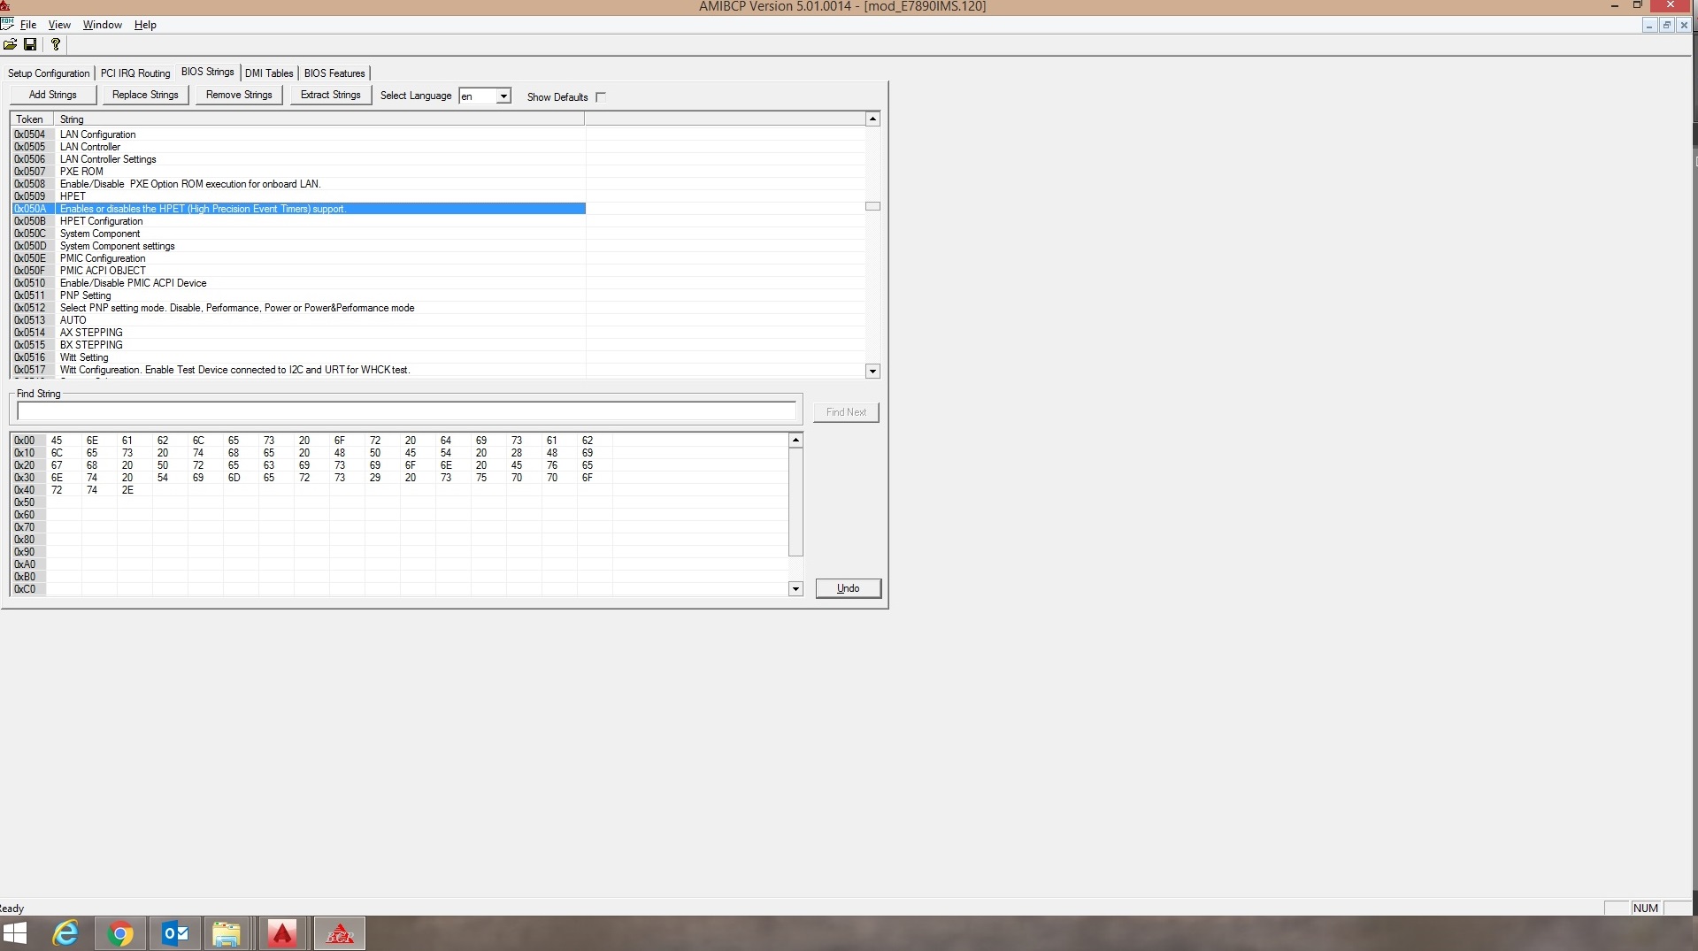The image size is (1698, 951).
Task: Click the Replace Strings button
Action: coord(145,96)
